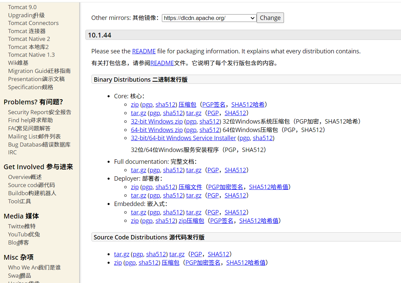Open Security Reports sidebar link
Image resolution: width=401 pixels, height=283 pixels.
click(x=40, y=112)
